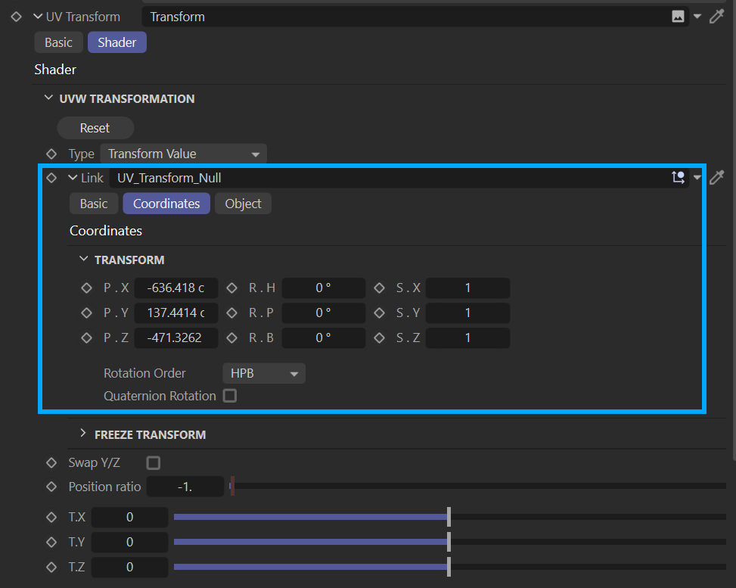This screenshot has height=588, width=736.
Task: Click the image icon in the Transform field
Action: 678,17
